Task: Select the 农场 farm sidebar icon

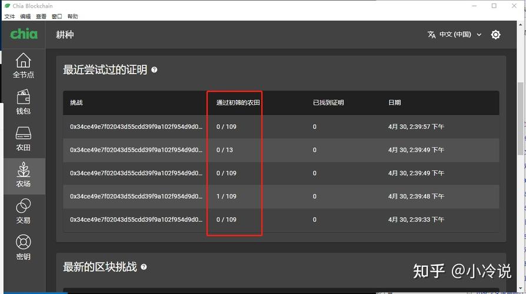Action: 23,175
